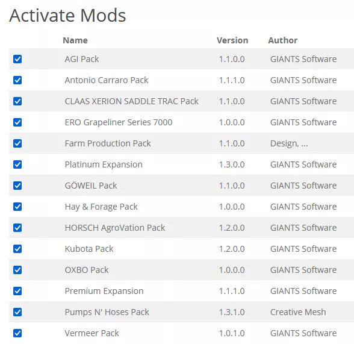Screen dimensions: 354x344
Task: Click version 1.2.0.0 of HORSCH AgroVation Pack
Action: click(232, 228)
